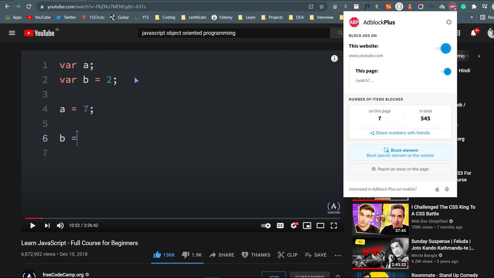Open the Twitter bookmark
Screen dimensions: 494x278
click(66, 17)
